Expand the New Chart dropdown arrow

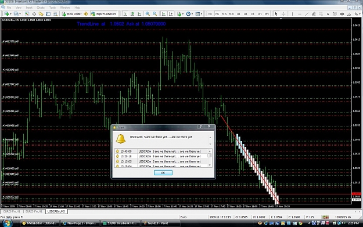10,14
